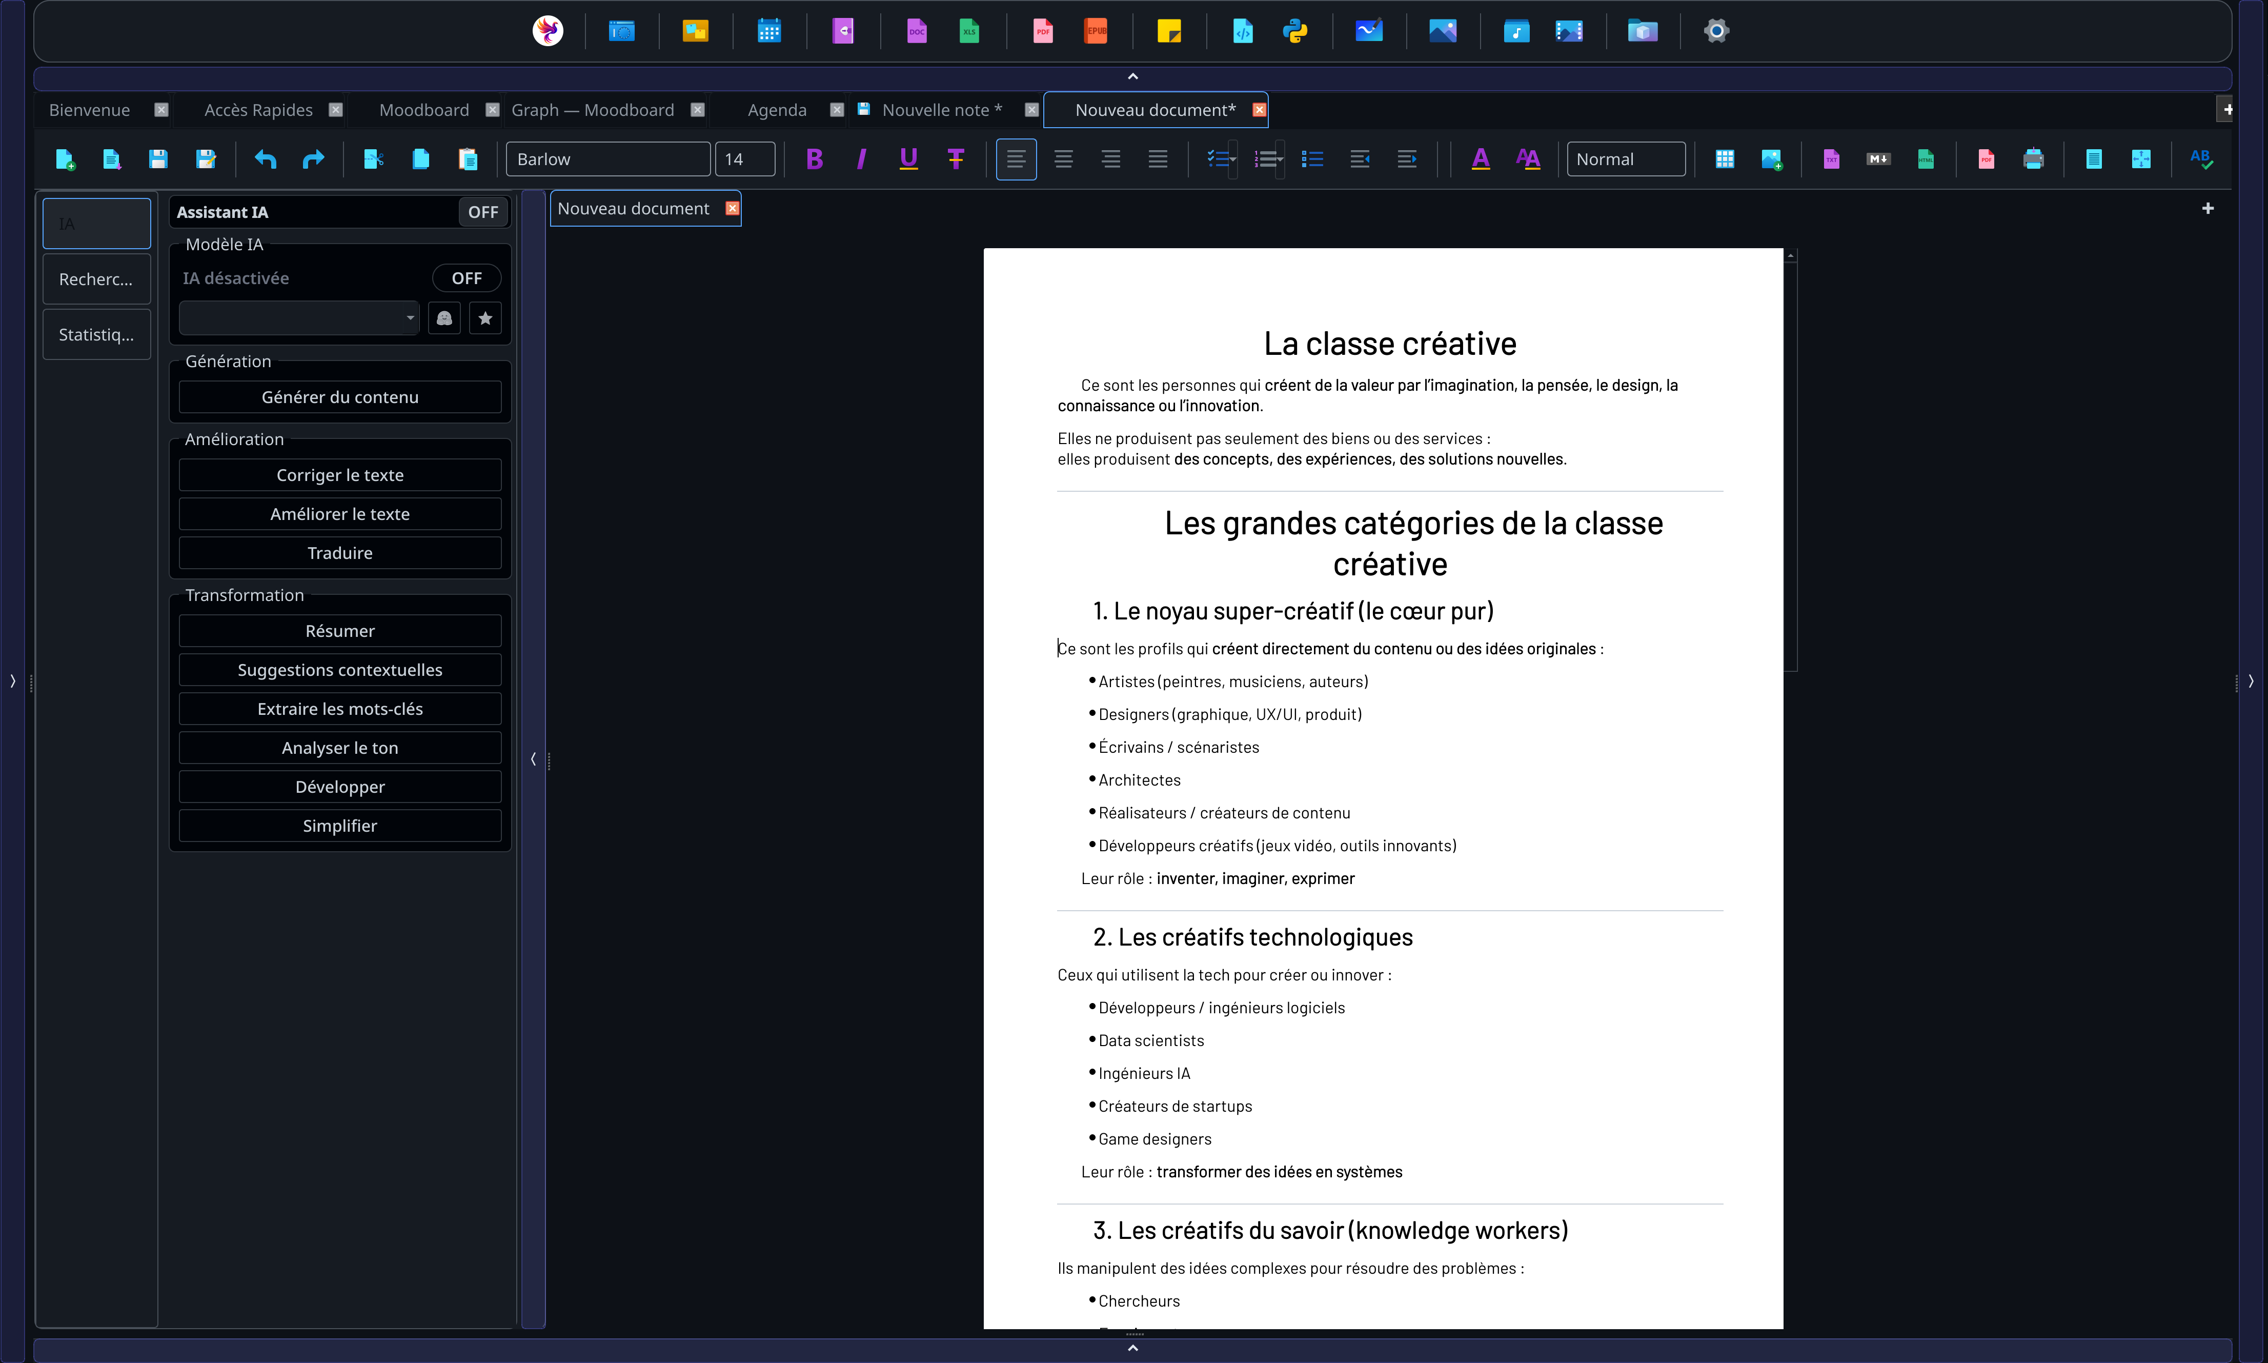Increase indent with the indent icon
This screenshot has width=2268, height=1363.
[x=1407, y=160]
